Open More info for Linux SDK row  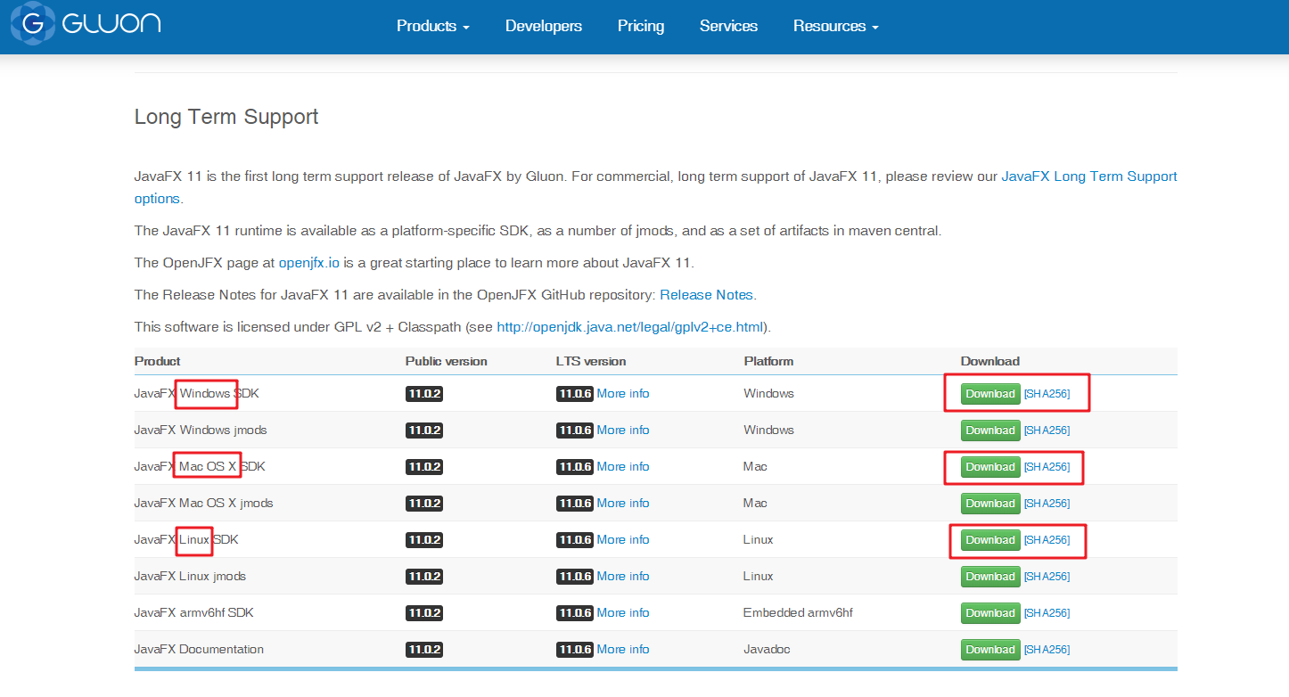(623, 540)
